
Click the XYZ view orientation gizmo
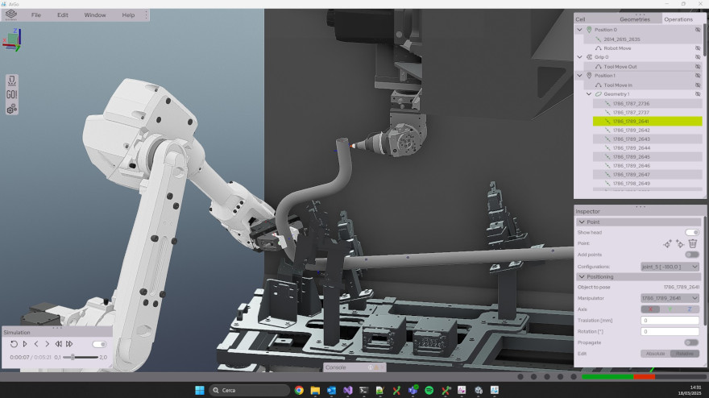point(12,39)
